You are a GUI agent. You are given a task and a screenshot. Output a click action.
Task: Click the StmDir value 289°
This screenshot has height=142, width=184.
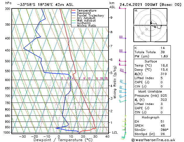click(x=164, y=130)
